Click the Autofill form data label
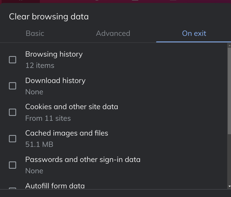Viewport: 231px width, 197px height. [x=55, y=186]
